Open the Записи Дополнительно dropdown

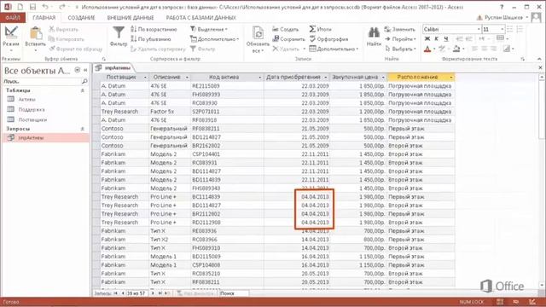click(x=334, y=49)
